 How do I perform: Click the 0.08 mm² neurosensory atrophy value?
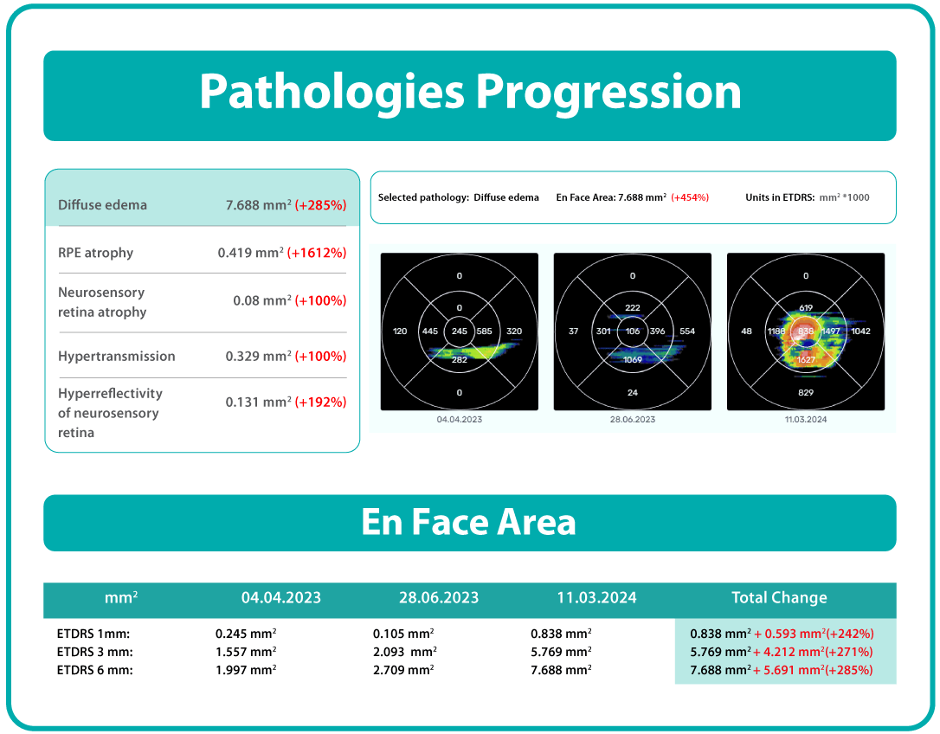(262, 300)
